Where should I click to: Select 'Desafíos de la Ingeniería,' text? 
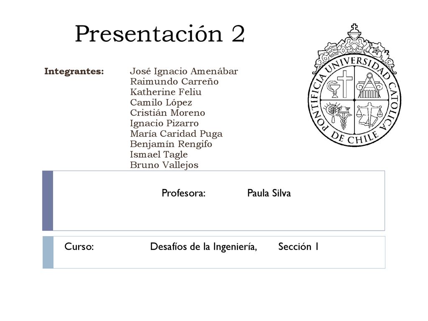(x=204, y=247)
